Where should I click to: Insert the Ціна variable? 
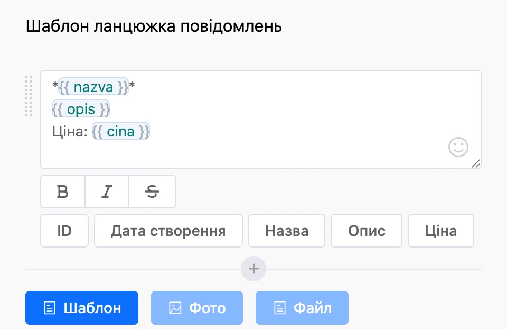(x=440, y=231)
